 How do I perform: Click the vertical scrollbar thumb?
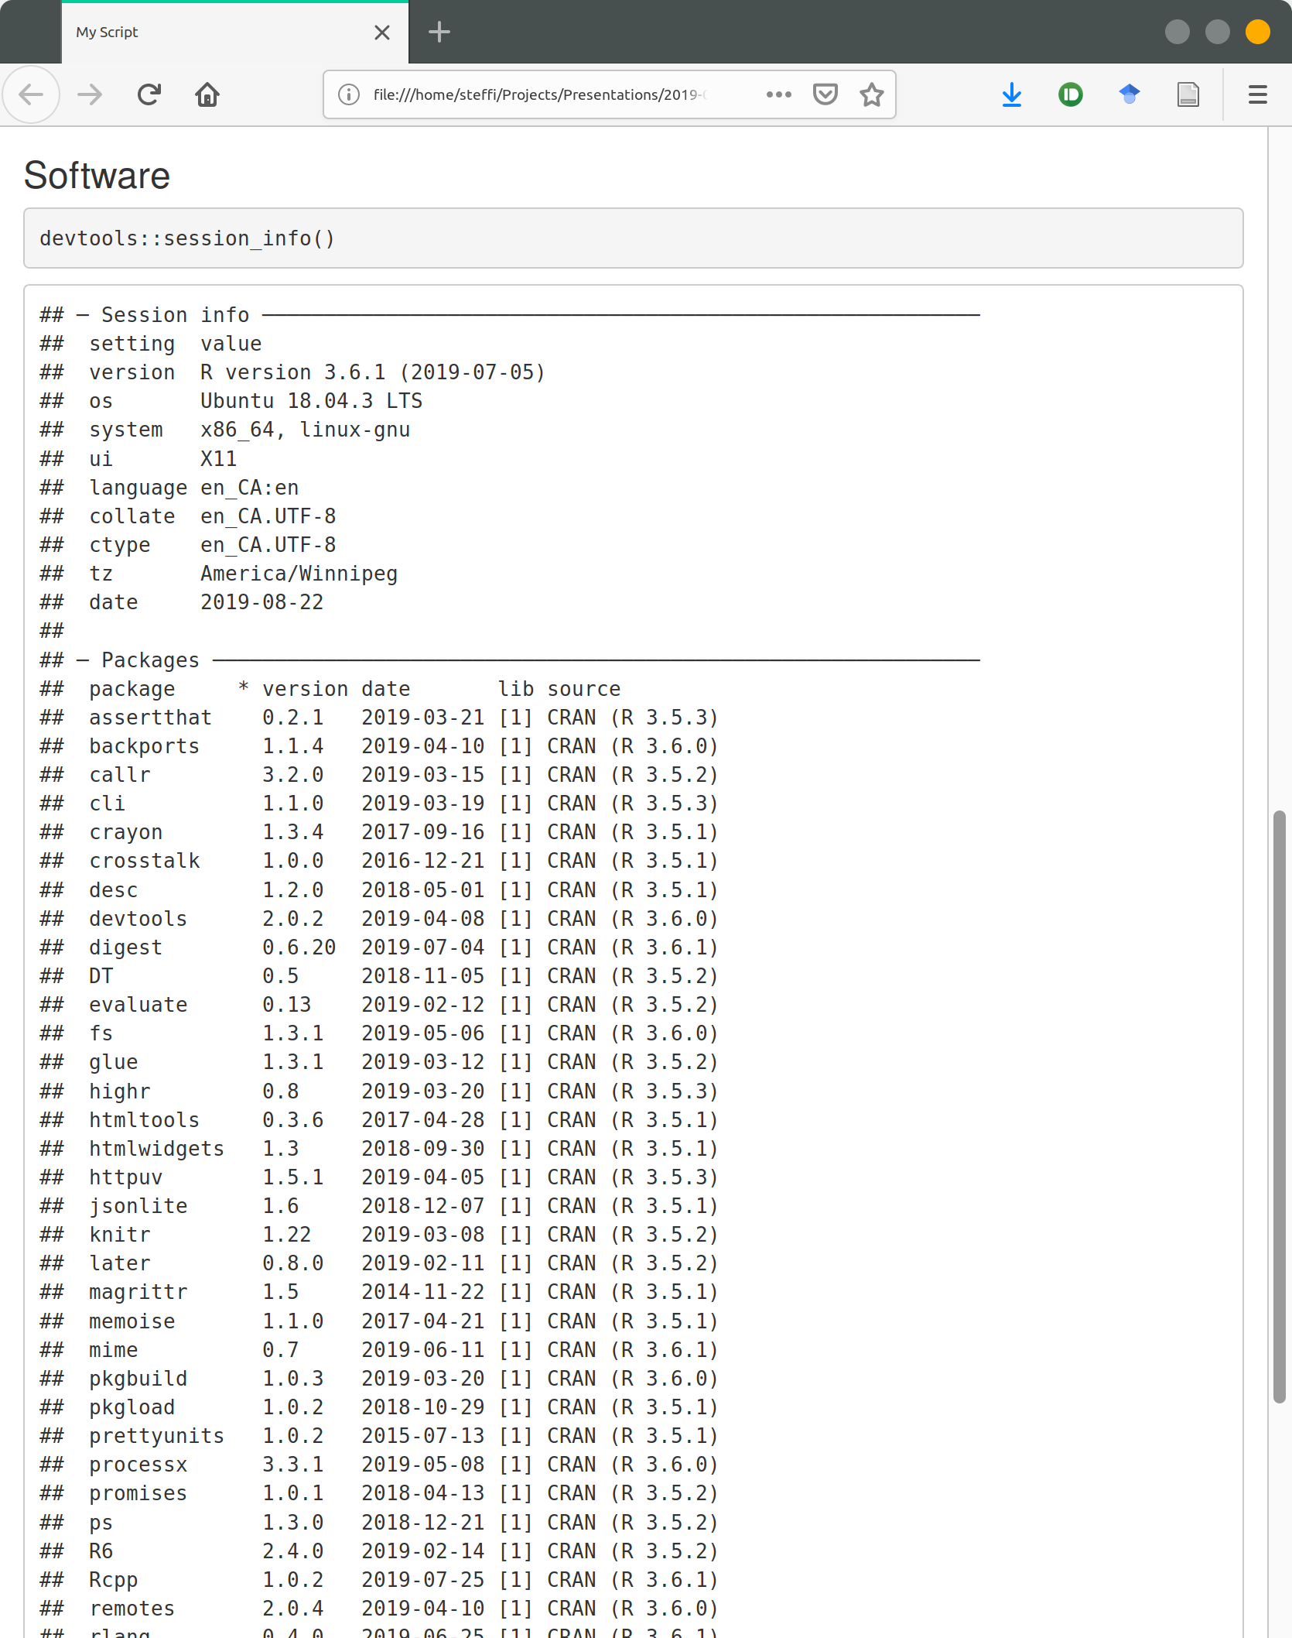(x=1279, y=1107)
